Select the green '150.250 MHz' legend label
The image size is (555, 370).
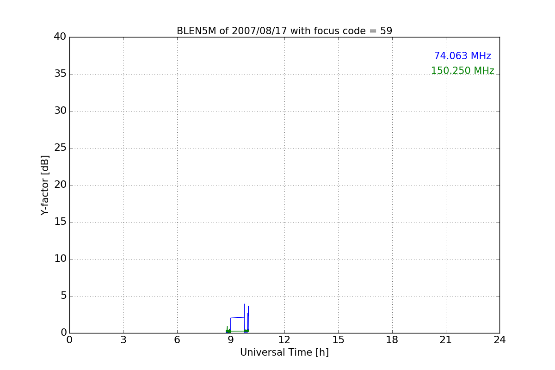coord(462,71)
